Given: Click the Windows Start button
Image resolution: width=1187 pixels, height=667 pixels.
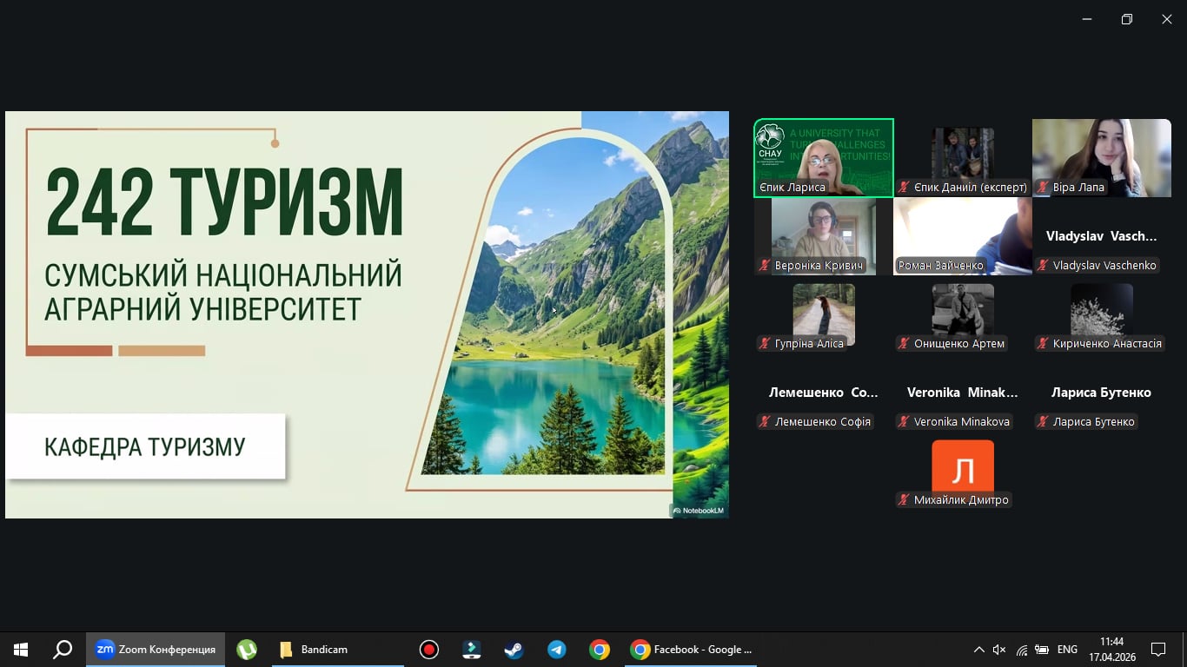Looking at the screenshot, I should coord(21,650).
